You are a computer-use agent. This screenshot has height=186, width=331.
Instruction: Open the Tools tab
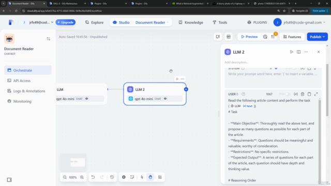click(x=220, y=22)
